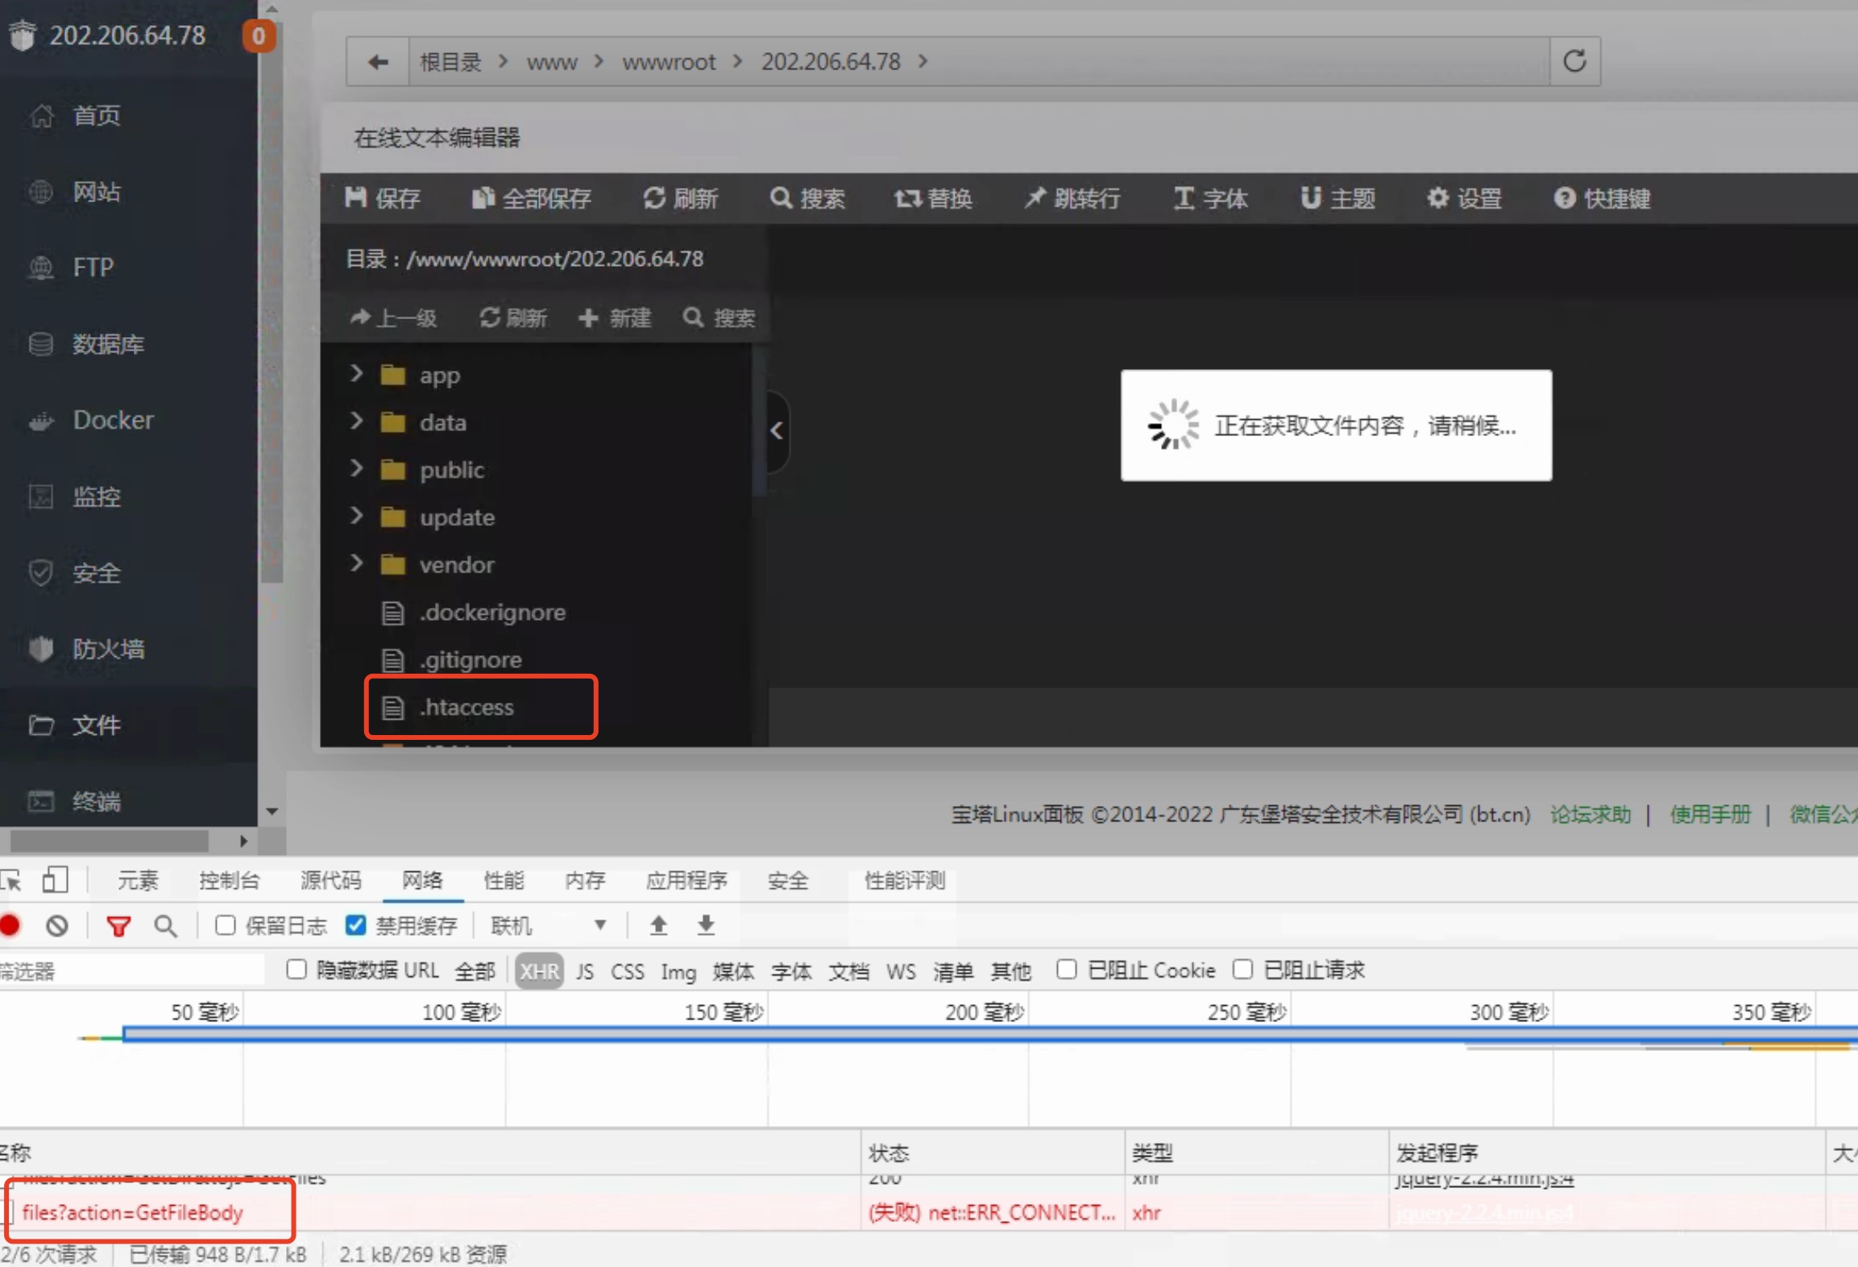This screenshot has width=1858, height=1267.
Task: Go up with 上一级 button
Action: (393, 318)
